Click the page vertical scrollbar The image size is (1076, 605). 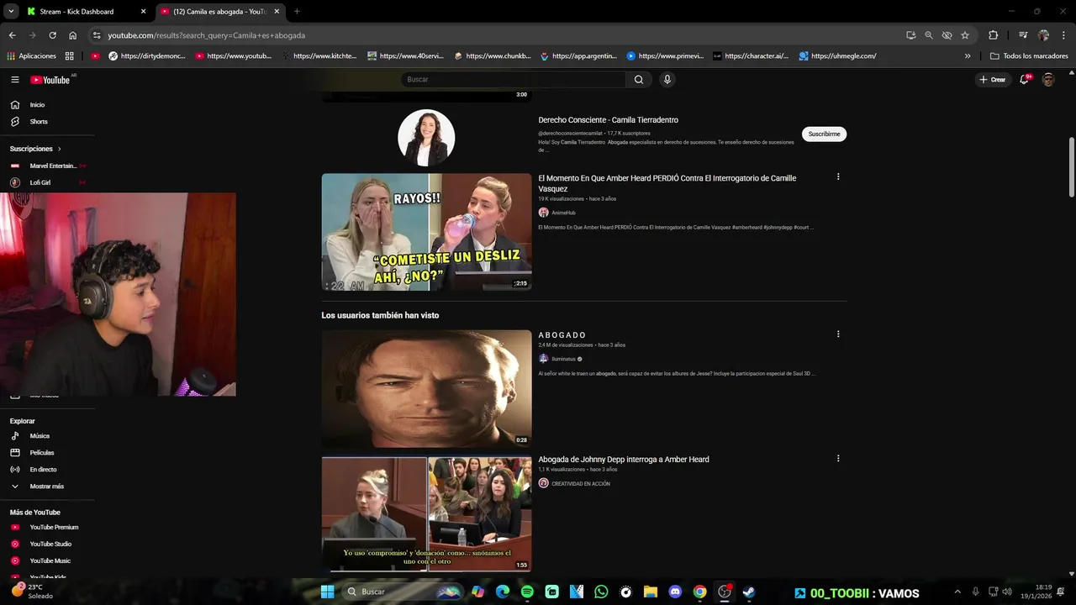click(1071, 168)
